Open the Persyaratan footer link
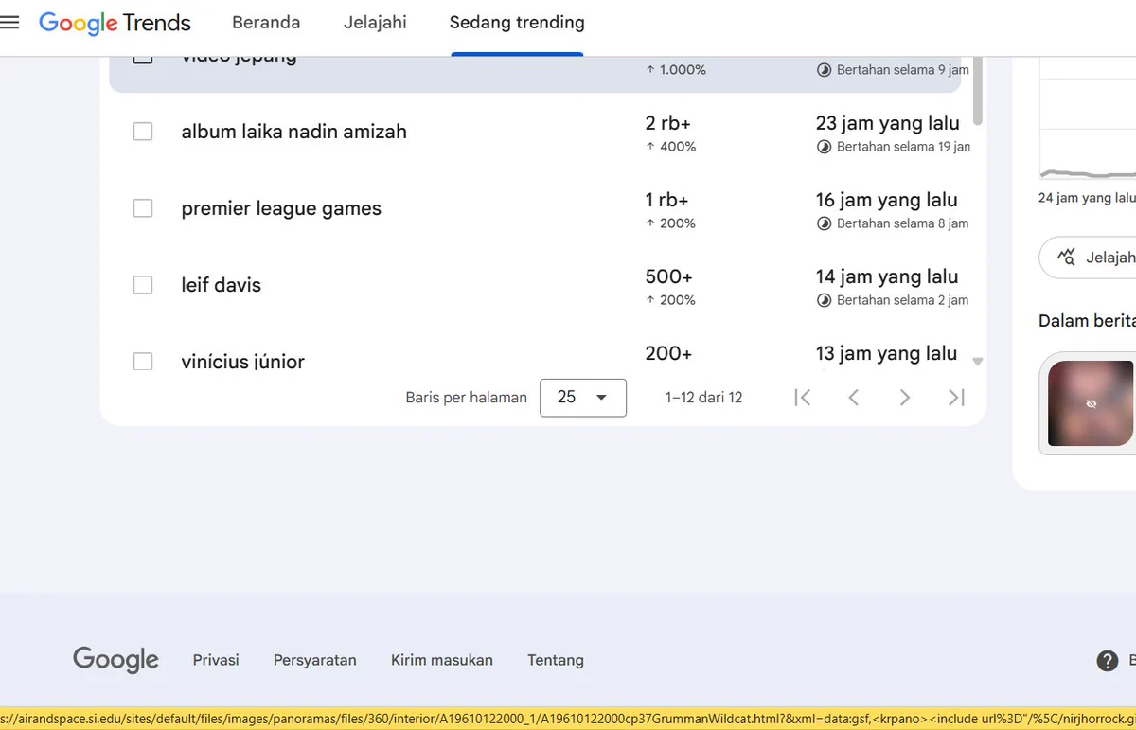1136x730 pixels. coord(315,660)
